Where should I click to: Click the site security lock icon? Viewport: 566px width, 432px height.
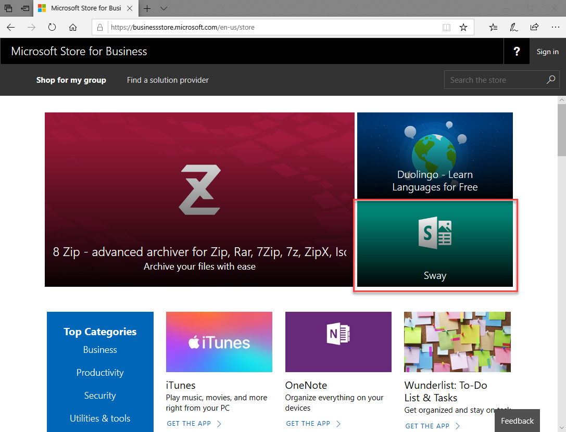coord(100,27)
